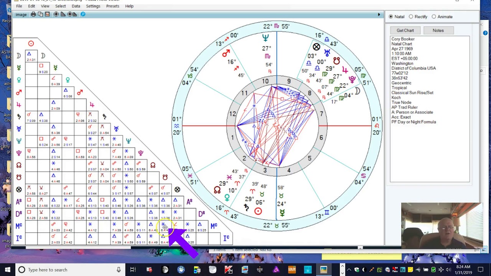Screen dimensions: 491x276
Task: Open the Data menu
Action: 76,6
